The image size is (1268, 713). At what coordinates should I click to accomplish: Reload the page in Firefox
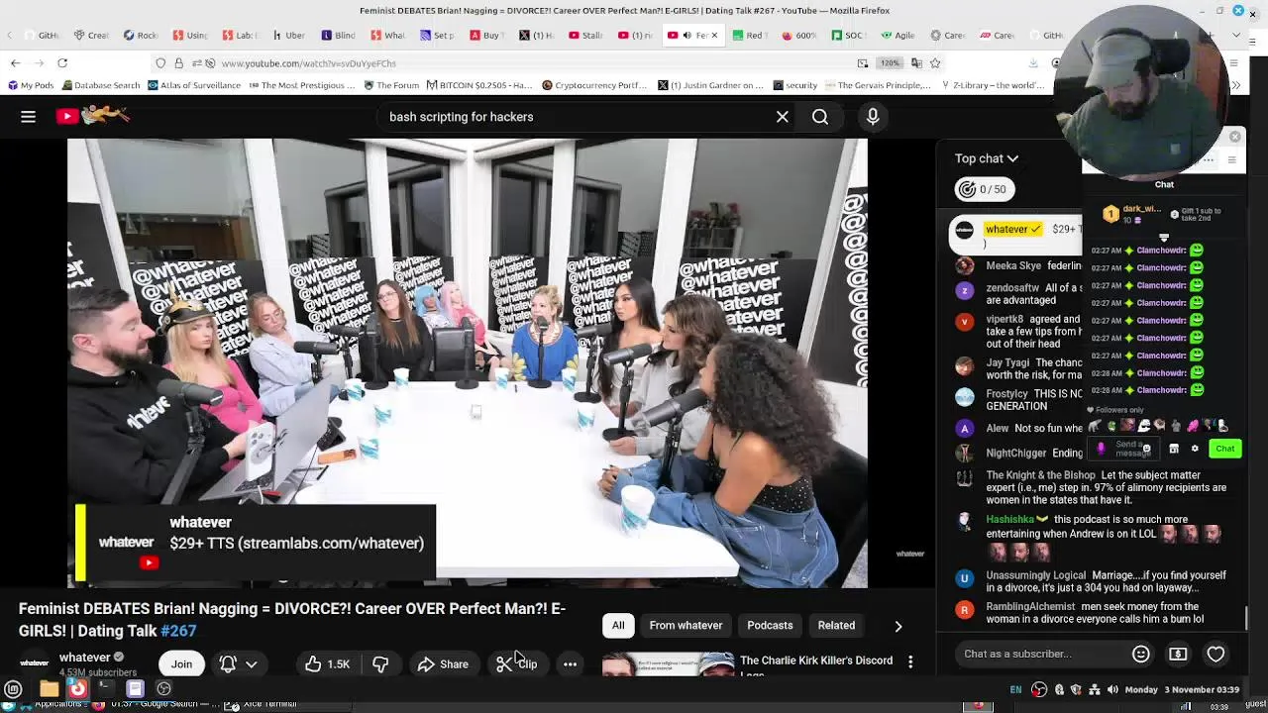[61, 63]
